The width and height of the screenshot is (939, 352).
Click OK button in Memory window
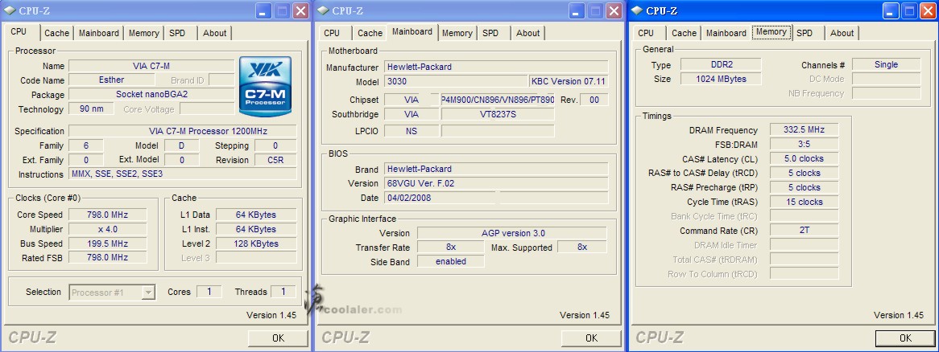pyautogui.click(x=905, y=338)
